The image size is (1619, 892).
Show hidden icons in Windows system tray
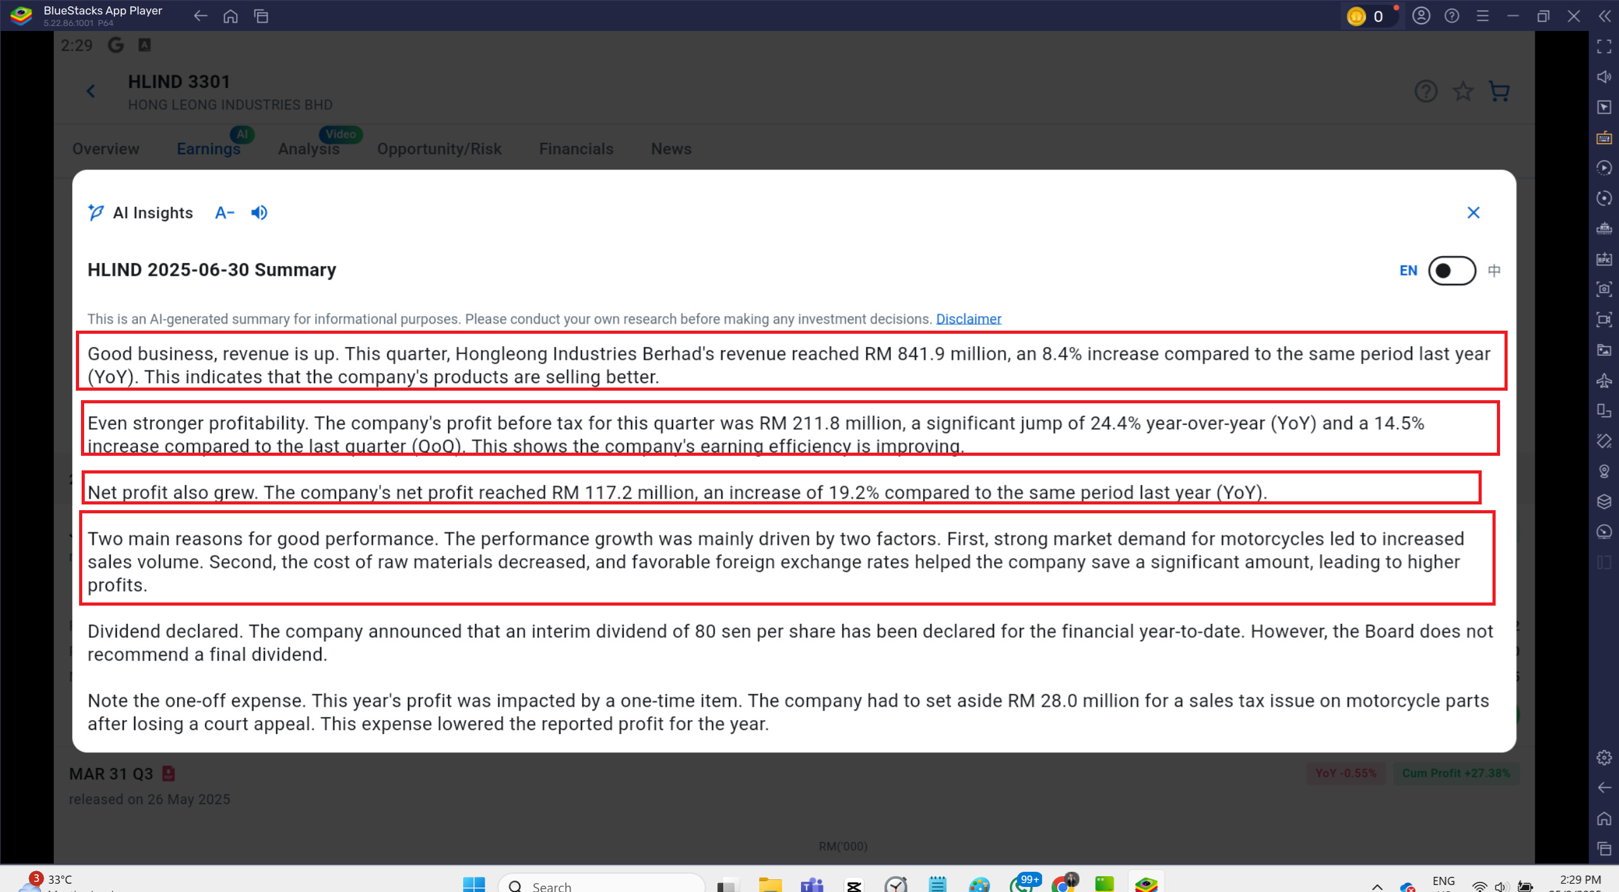click(x=1377, y=886)
